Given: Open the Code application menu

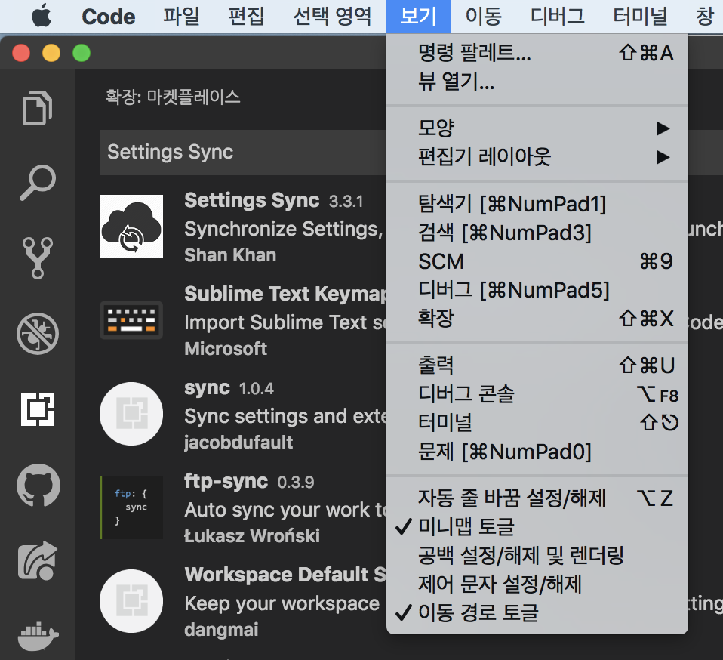Looking at the screenshot, I should [109, 17].
